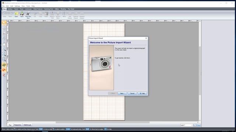This screenshot has height=132, width=236.
Task: Switch to the Modeling ribbon tab
Action: click(x=63, y=9)
